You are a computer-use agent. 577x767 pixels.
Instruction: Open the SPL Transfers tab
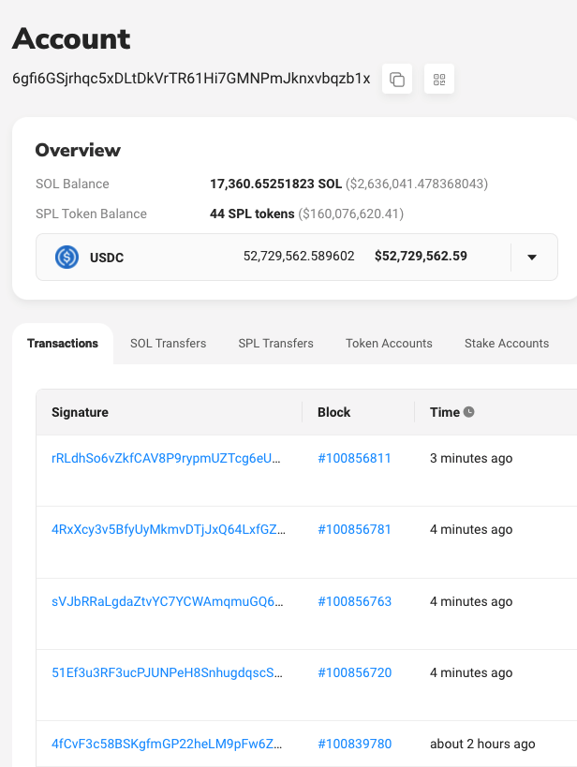[275, 344]
